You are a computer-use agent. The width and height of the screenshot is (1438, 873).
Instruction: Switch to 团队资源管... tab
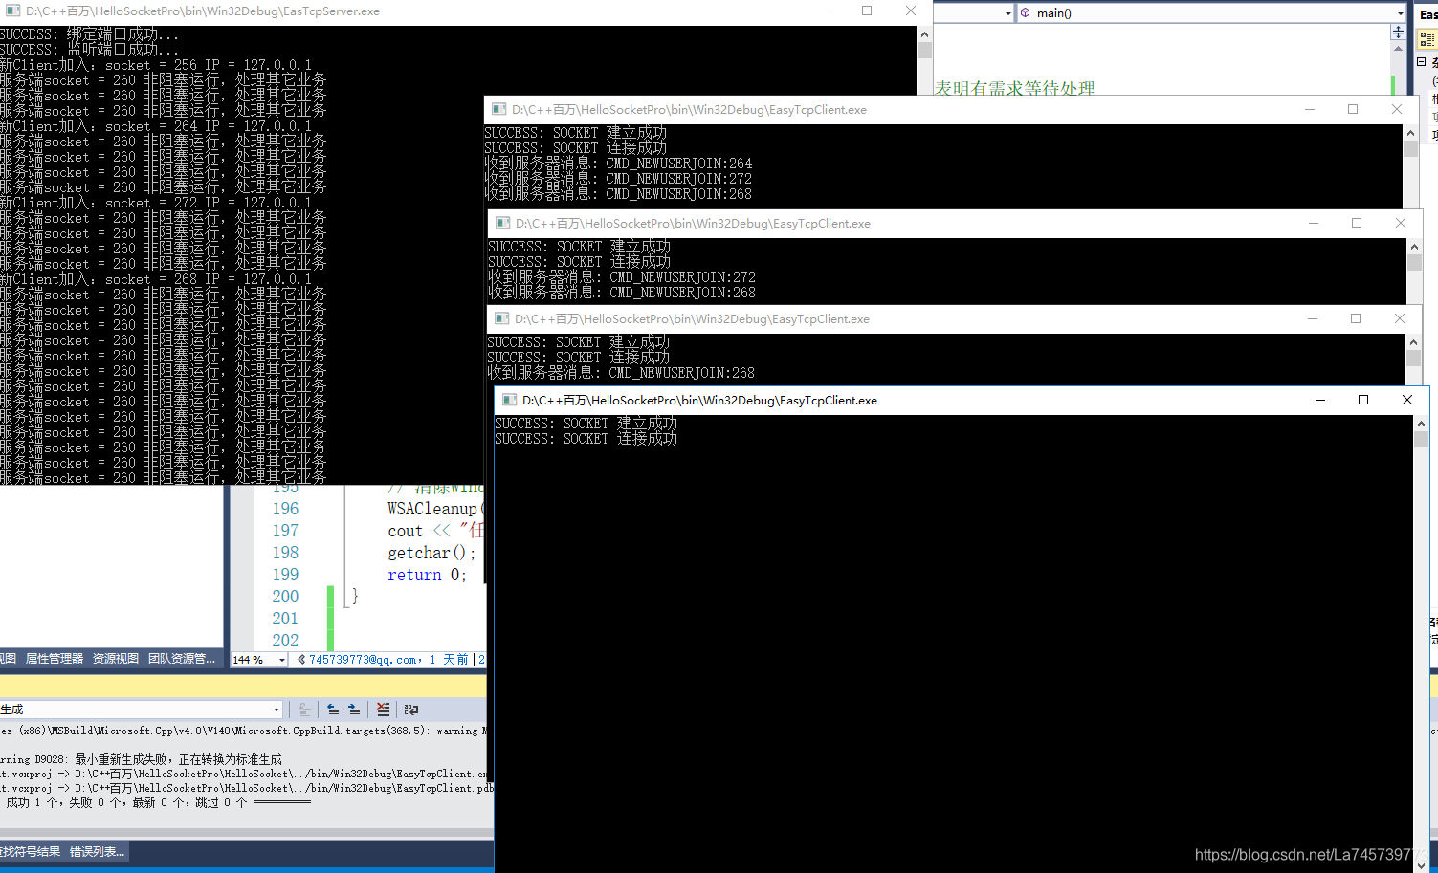[x=182, y=659]
